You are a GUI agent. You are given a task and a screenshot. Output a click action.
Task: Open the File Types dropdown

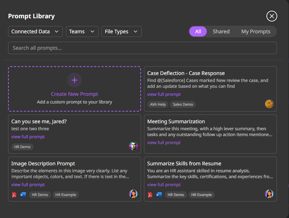122,31
